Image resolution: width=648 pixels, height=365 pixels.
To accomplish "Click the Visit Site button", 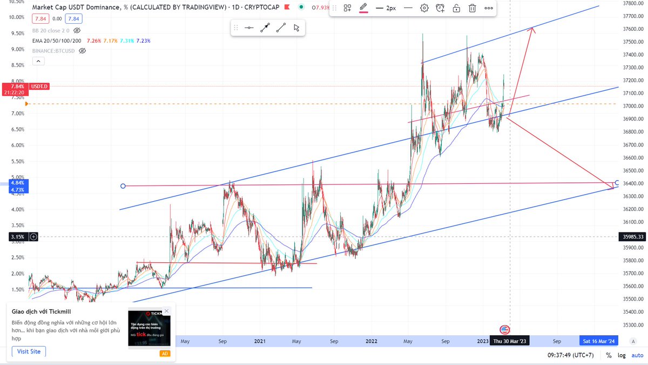I will coord(29,351).
